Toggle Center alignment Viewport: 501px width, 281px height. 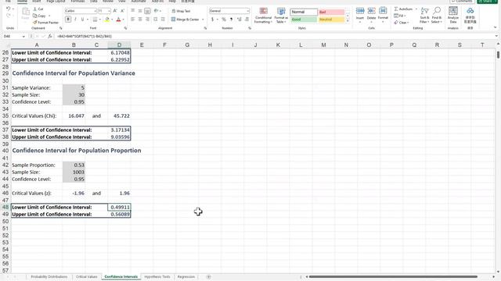140,20
